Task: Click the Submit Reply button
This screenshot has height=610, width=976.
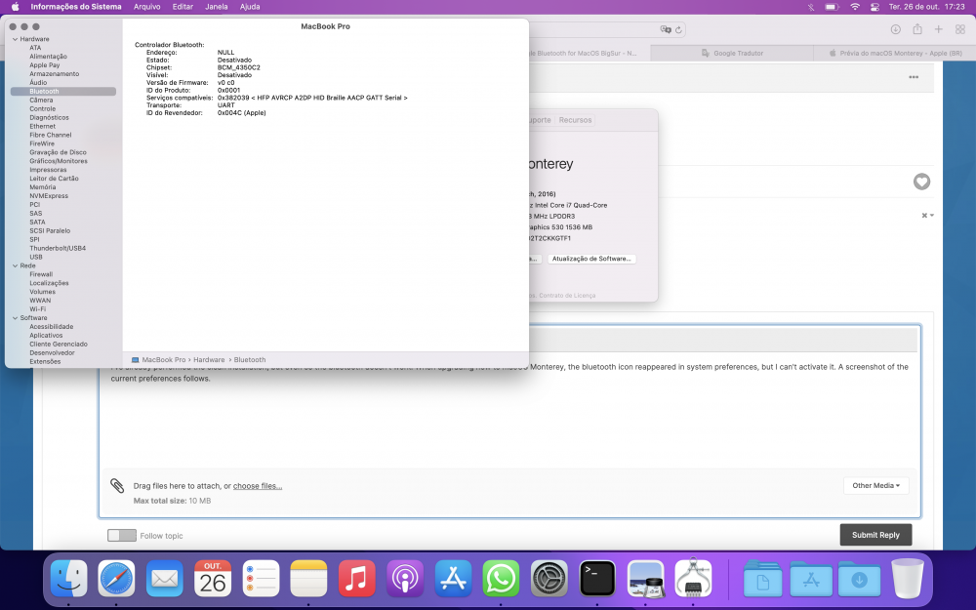Action: coord(875,535)
